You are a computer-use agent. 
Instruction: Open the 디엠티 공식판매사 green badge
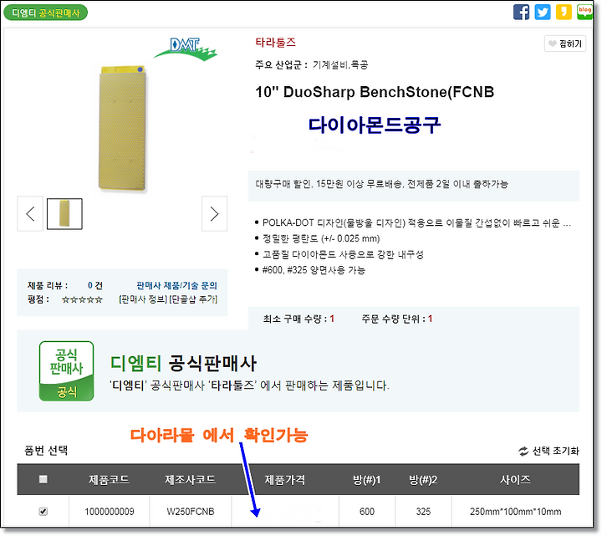tap(46, 13)
